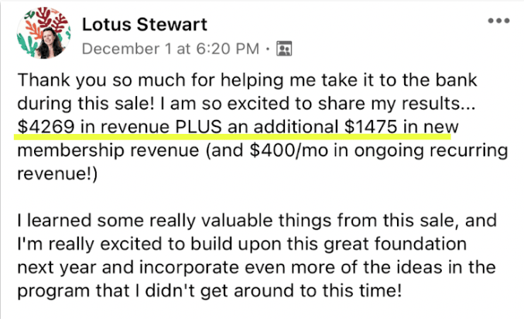
Task: Click the yellow underline beneath the revenue line
Action: 232,137
